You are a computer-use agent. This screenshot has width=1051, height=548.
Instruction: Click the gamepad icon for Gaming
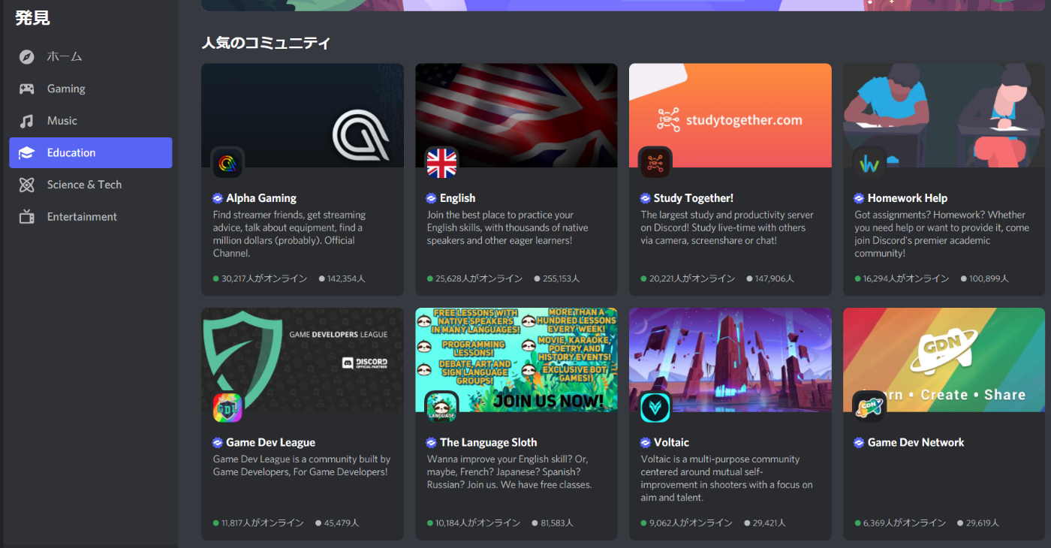pyautogui.click(x=27, y=89)
